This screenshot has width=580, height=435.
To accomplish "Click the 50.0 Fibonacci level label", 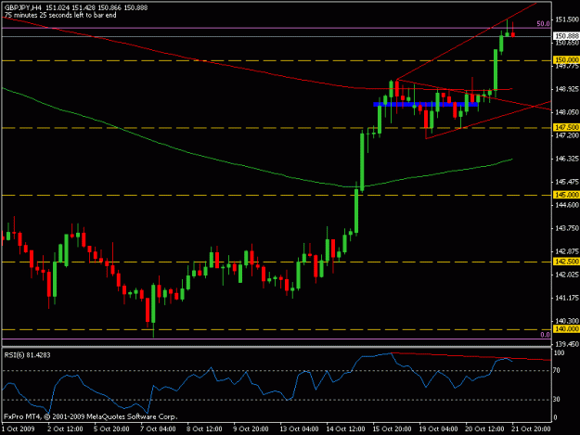I will click(543, 24).
